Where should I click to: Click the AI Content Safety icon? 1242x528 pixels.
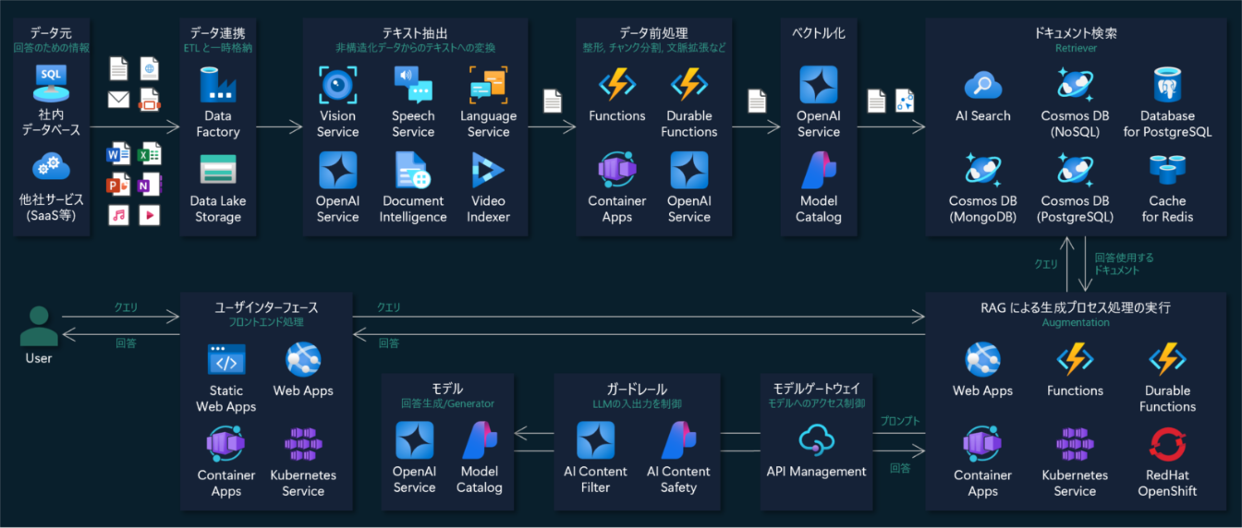(x=678, y=440)
